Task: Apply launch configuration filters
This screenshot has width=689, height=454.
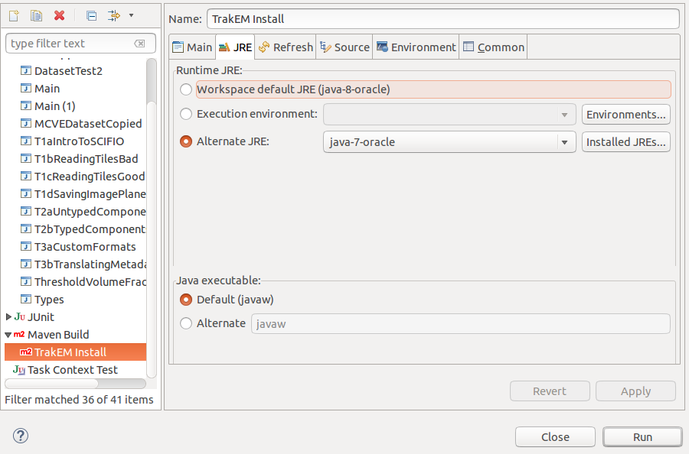Action: [x=113, y=15]
